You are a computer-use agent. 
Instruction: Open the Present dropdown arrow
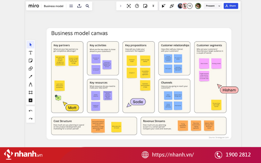tap(219, 6)
